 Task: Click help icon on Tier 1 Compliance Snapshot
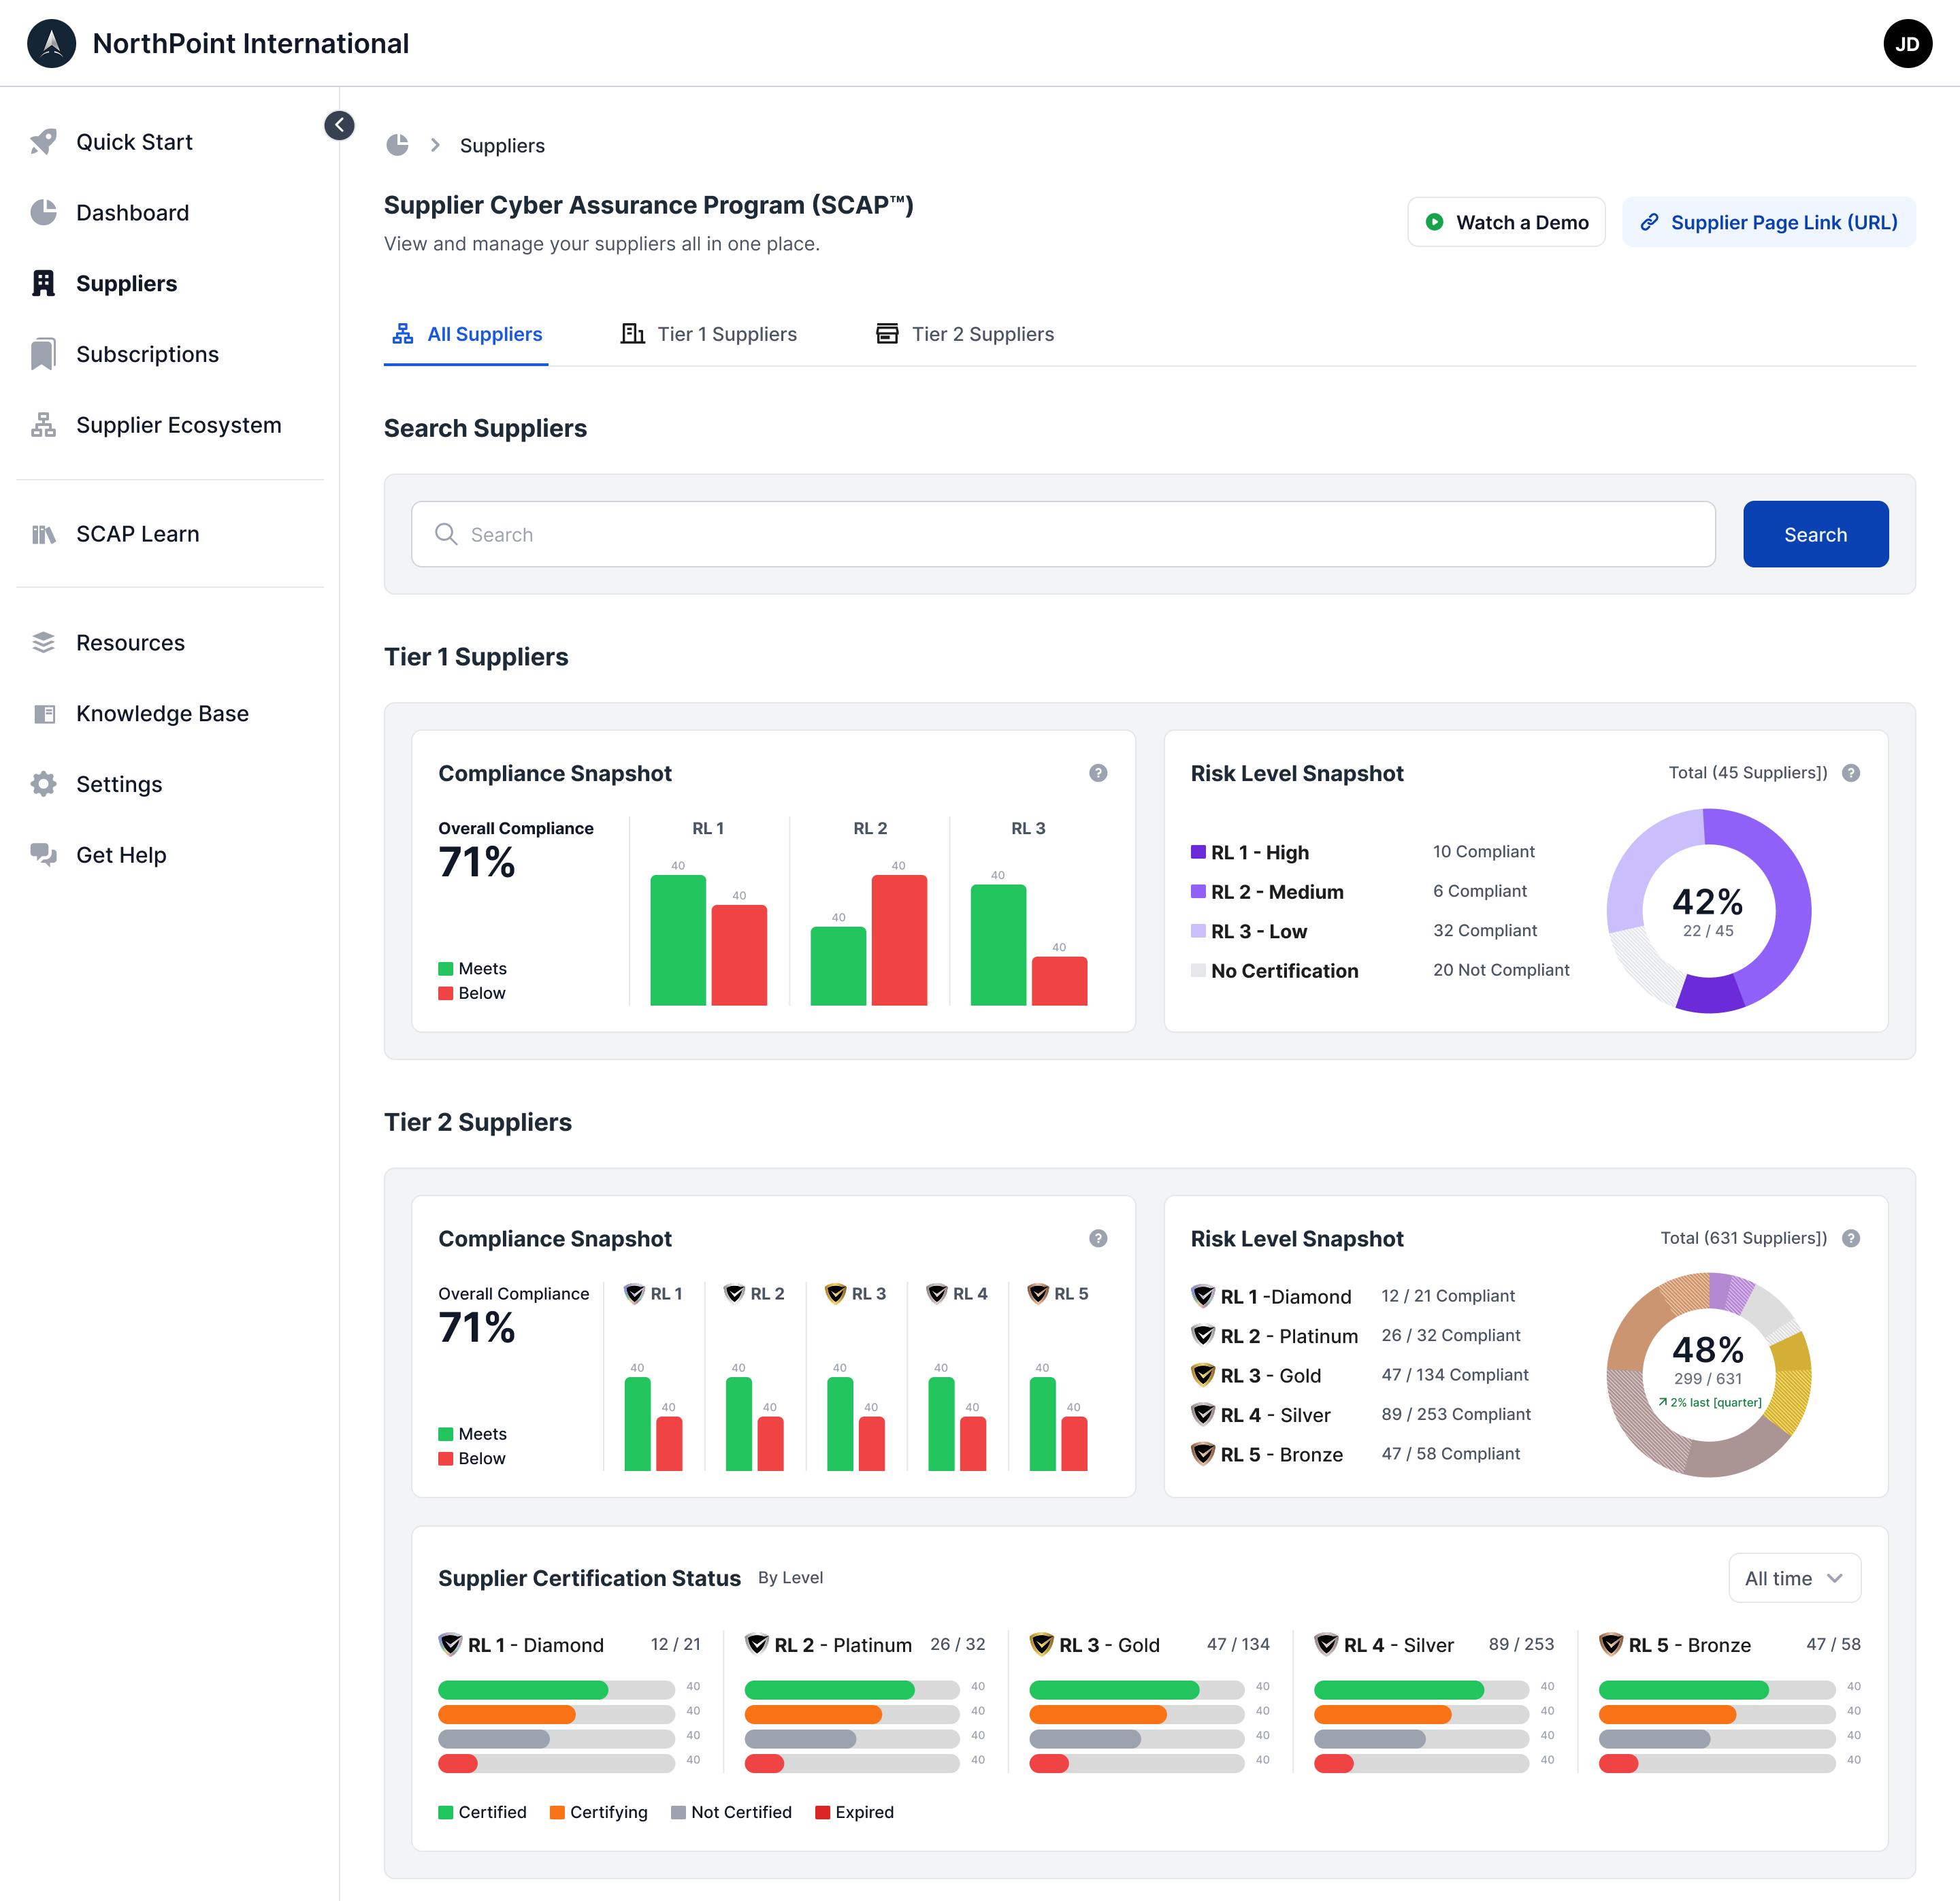1098,773
